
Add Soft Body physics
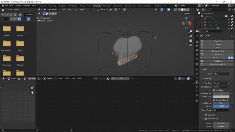pos(217,55)
